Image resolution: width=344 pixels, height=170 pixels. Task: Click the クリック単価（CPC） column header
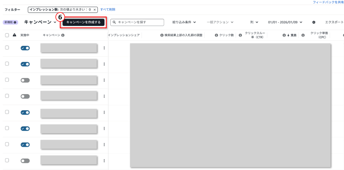pyautogui.click(x=319, y=35)
